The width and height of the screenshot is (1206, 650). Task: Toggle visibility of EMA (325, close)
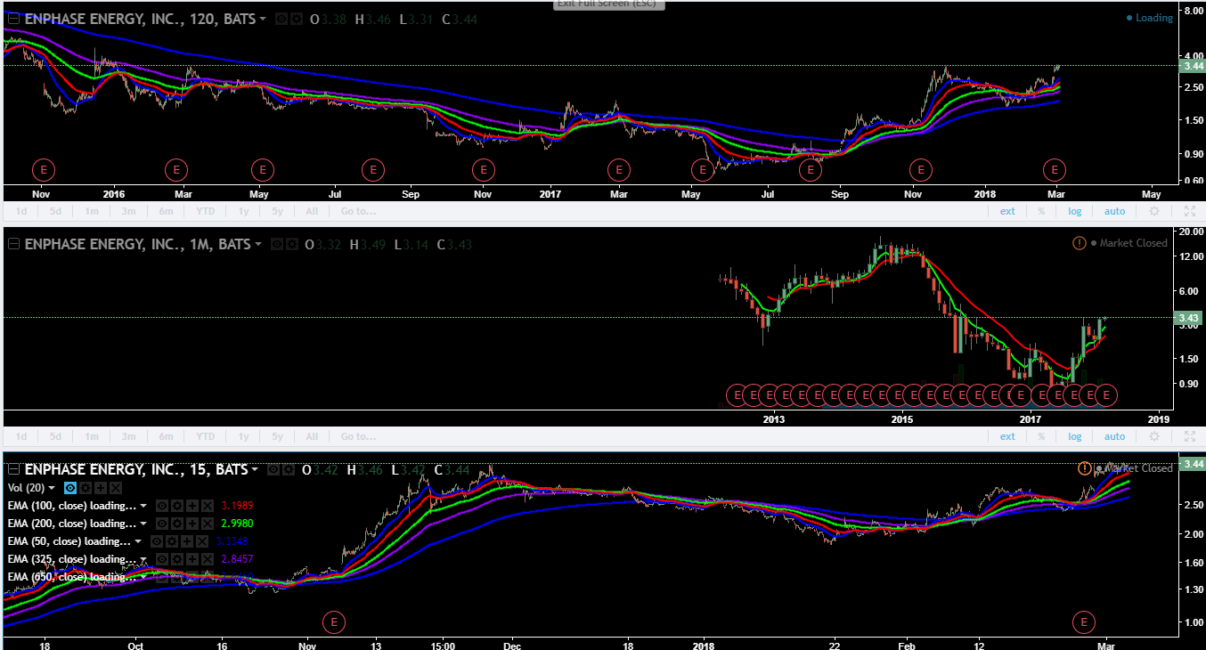tap(162, 558)
